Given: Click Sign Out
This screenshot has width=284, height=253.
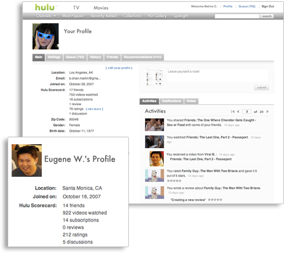Looking at the screenshot, I should pos(268,6).
